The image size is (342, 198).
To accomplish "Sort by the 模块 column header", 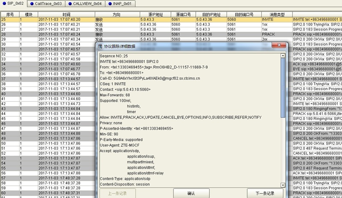I will (29, 15).
